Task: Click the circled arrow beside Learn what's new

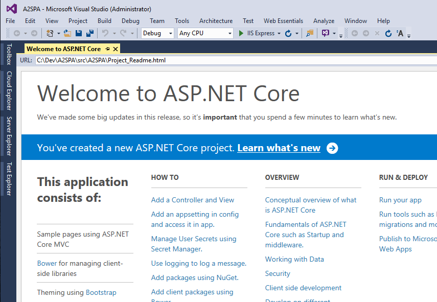Action: pyautogui.click(x=332, y=148)
